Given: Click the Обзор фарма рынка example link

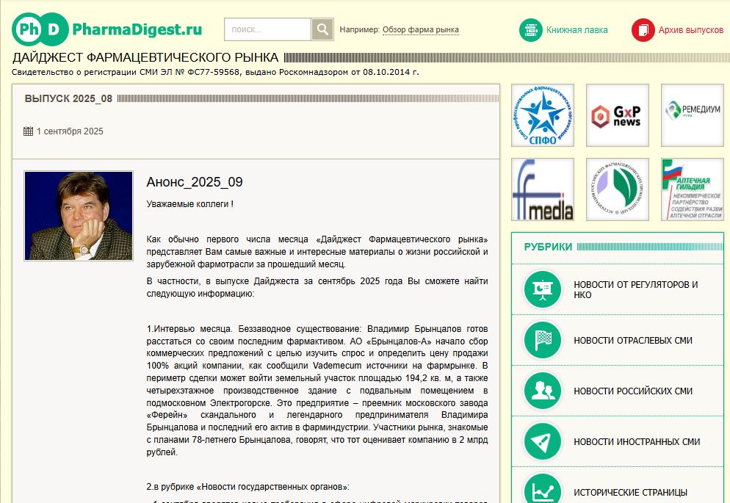Looking at the screenshot, I should pyautogui.click(x=420, y=30).
